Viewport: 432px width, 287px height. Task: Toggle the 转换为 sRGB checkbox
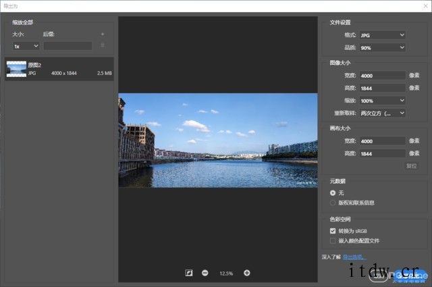point(333,231)
